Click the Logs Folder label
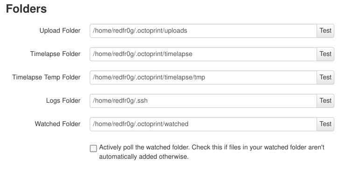This screenshot has width=339, height=169. click(x=63, y=101)
